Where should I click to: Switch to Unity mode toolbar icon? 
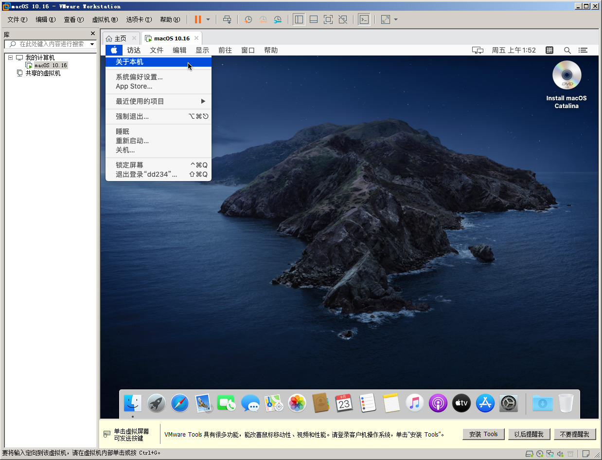(x=343, y=19)
